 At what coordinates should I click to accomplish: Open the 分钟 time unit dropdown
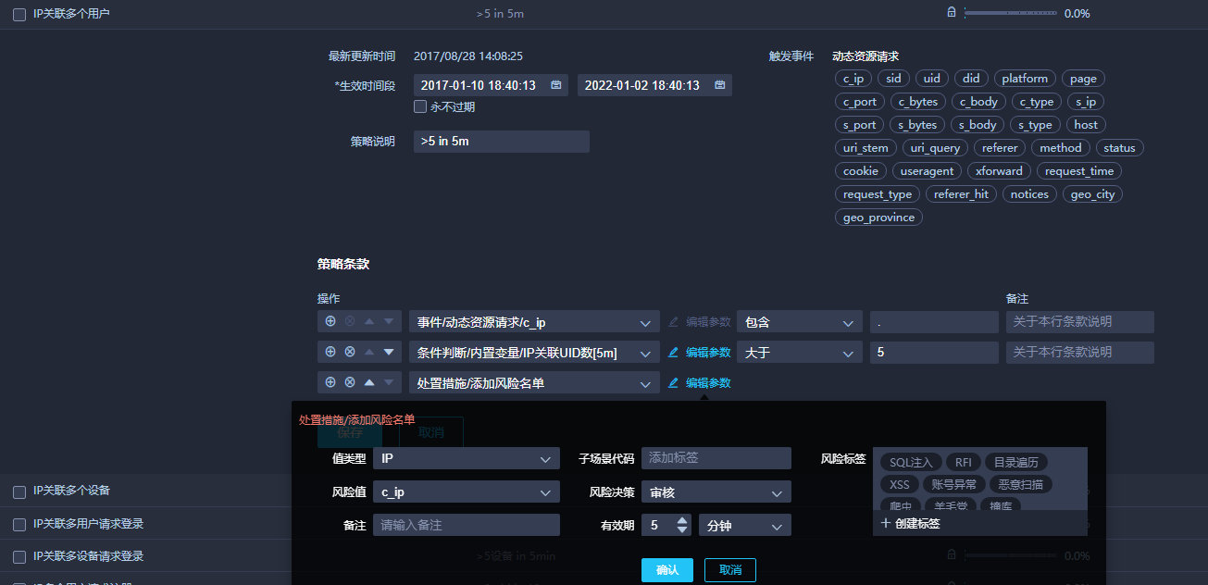[x=745, y=525]
